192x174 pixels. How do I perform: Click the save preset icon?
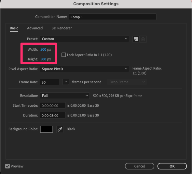coord(136,39)
